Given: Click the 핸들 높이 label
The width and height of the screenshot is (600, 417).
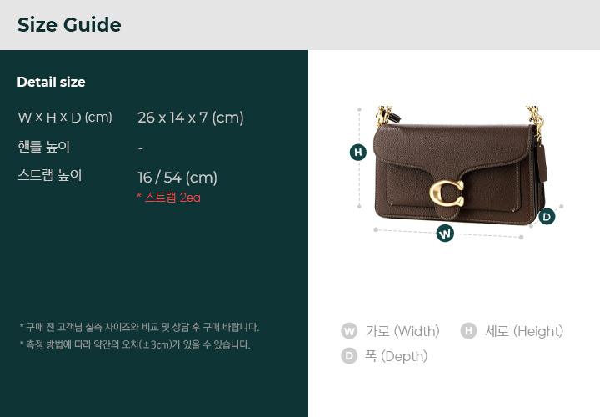Looking at the screenshot, I should click(43, 147).
